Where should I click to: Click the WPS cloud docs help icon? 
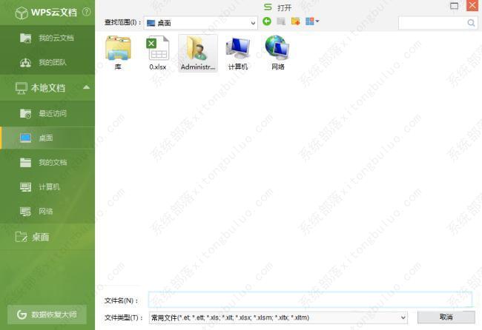pyautogui.click(x=88, y=13)
